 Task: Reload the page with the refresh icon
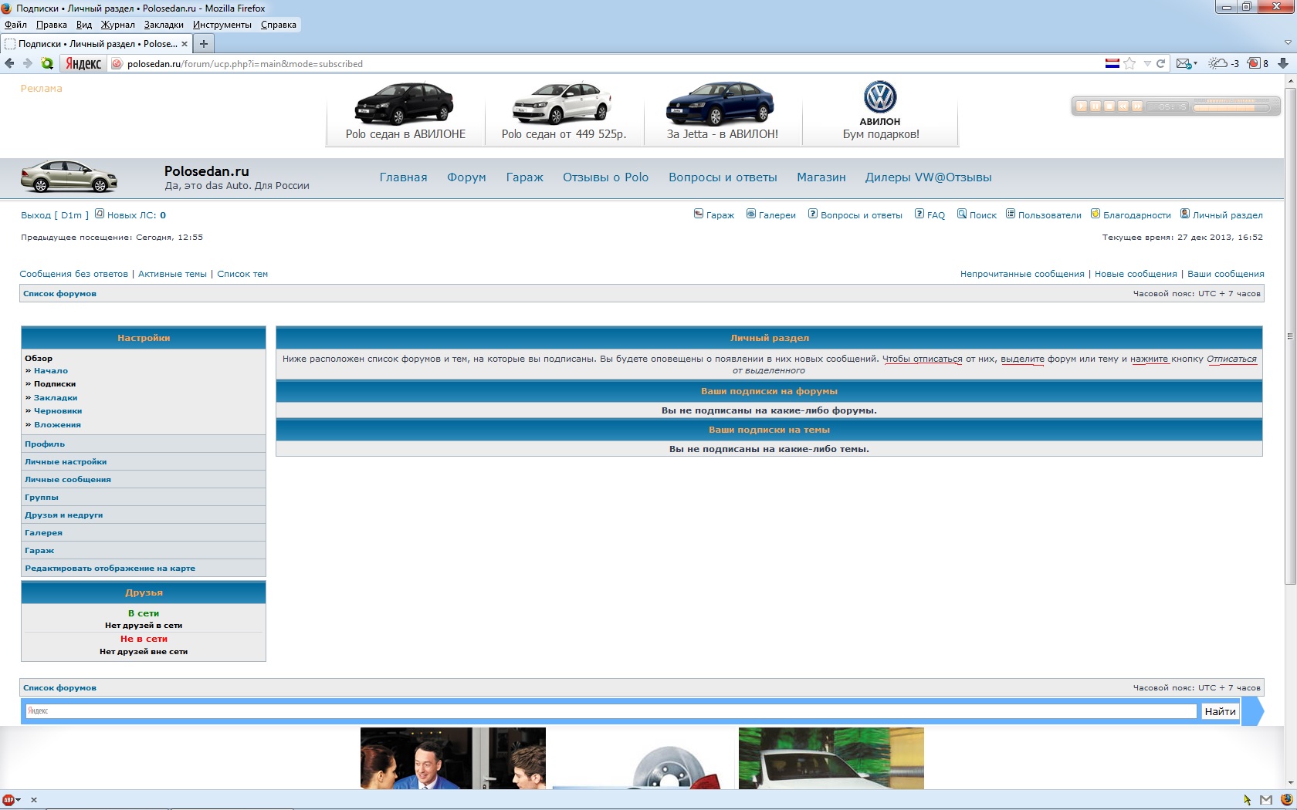1160,63
